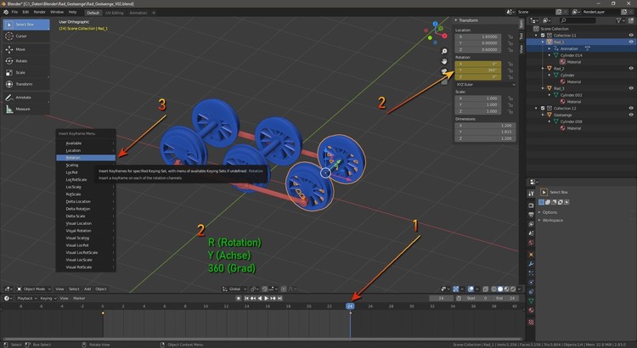This screenshot has height=348, width=637.
Task: Toggle visibility of Gestaenge object
Action: click(631, 115)
